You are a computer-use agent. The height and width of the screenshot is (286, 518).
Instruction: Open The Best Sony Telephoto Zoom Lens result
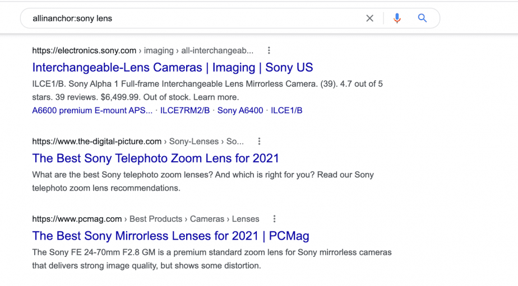[x=155, y=158]
